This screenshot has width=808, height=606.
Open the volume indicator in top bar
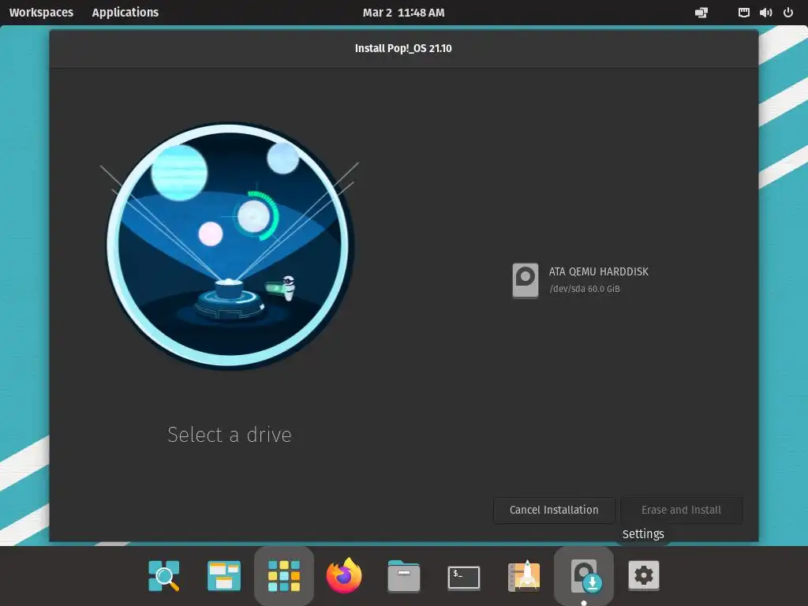(765, 13)
